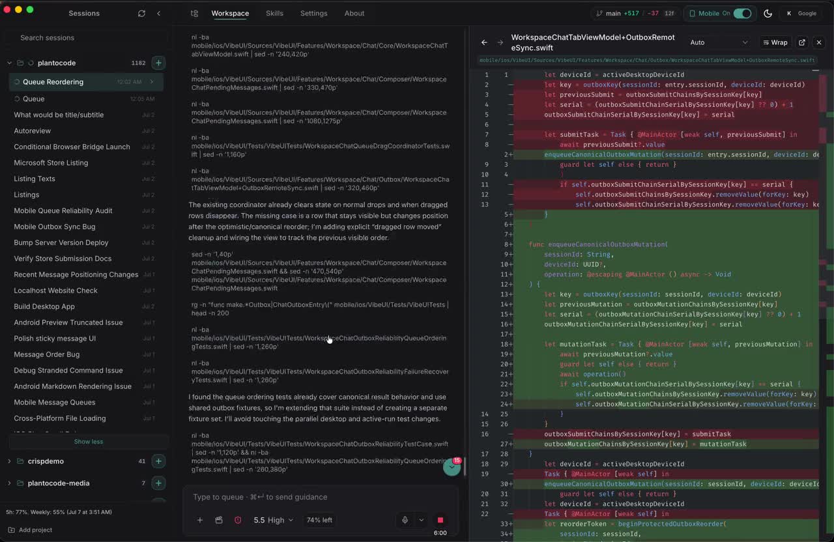834x542 pixels.
Task: Open the Microsoft Store Listing session
Action: (x=85, y=163)
